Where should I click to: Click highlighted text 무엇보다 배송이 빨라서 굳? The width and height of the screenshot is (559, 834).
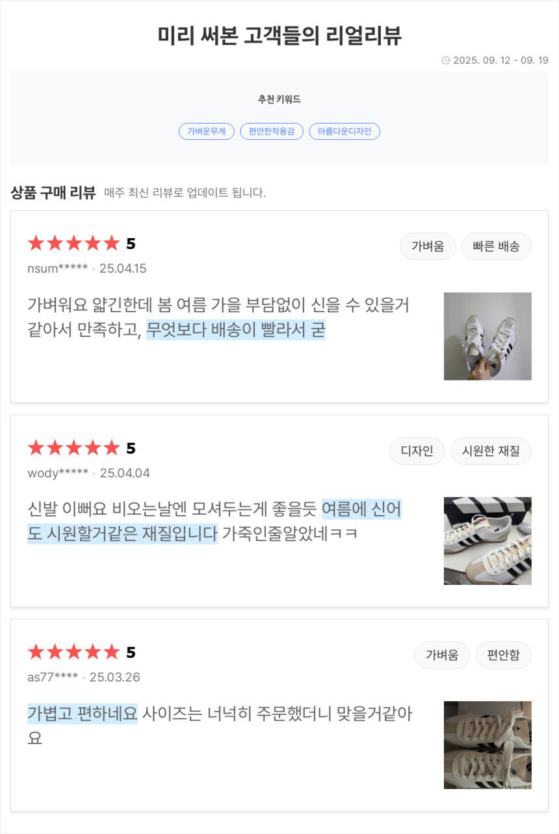(235, 330)
